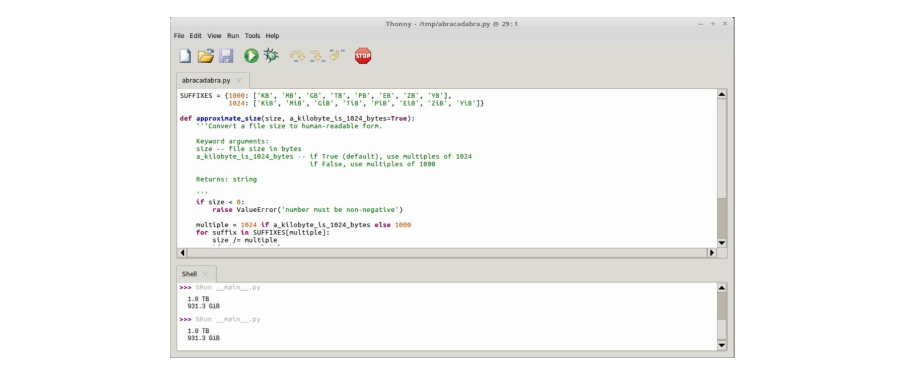The image size is (908, 387).
Task: Select the abracadabra.py editor tab
Action: 205,79
